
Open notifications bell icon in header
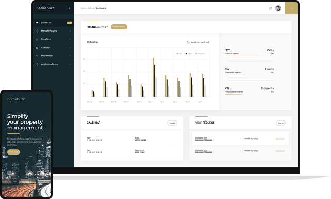point(270,8)
